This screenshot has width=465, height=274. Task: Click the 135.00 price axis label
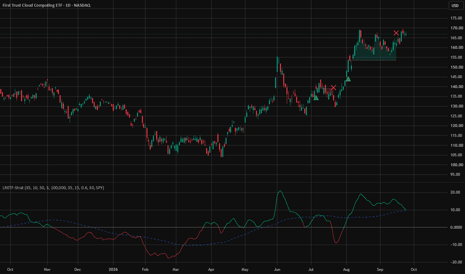pos(456,96)
